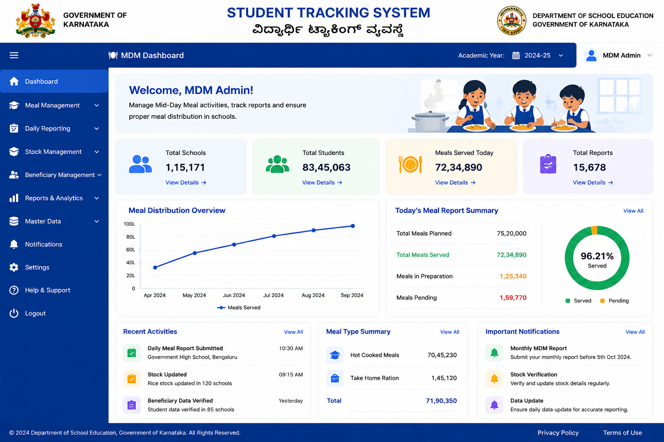Expand the Reports & Analytics chevron
The height and width of the screenshot is (442, 664).
click(x=97, y=198)
